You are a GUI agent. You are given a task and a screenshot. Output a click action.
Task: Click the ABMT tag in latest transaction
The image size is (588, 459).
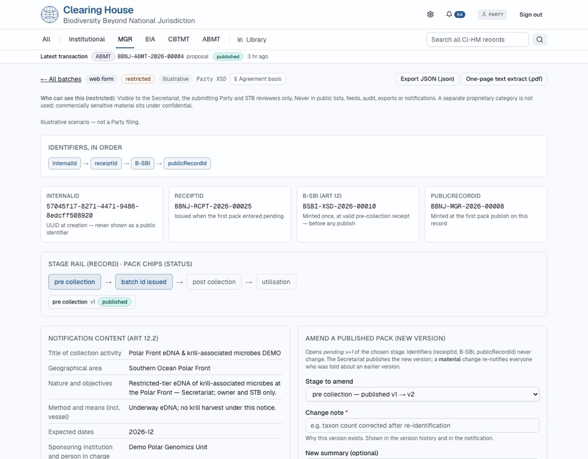tap(103, 56)
